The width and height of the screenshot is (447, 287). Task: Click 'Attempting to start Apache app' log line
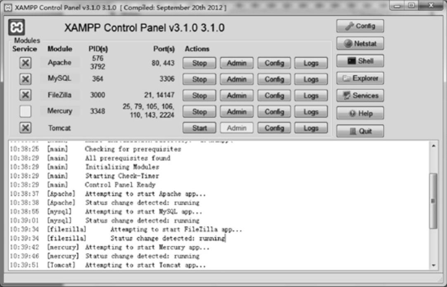pos(145,194)
